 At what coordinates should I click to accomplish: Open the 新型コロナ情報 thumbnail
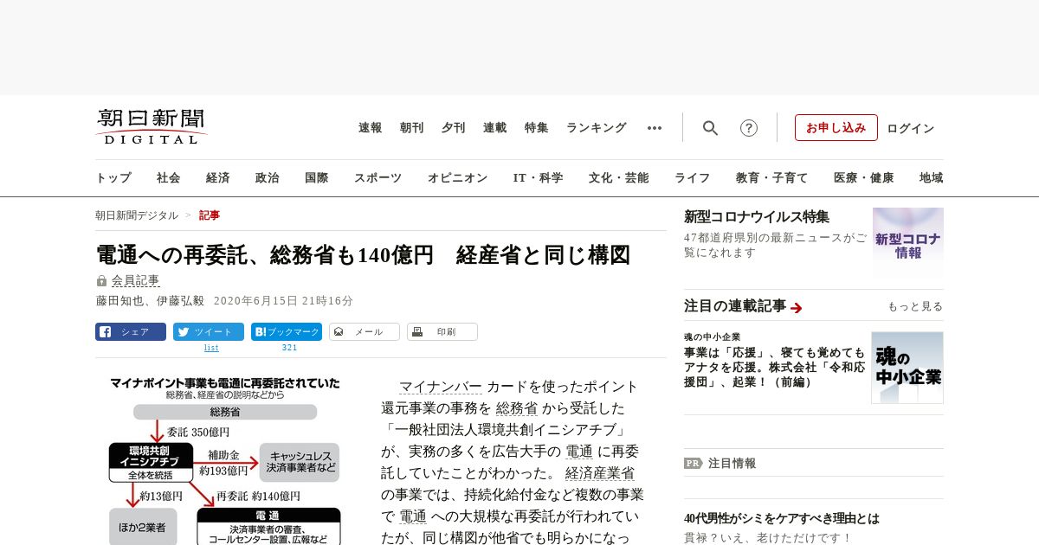(908, 241)
